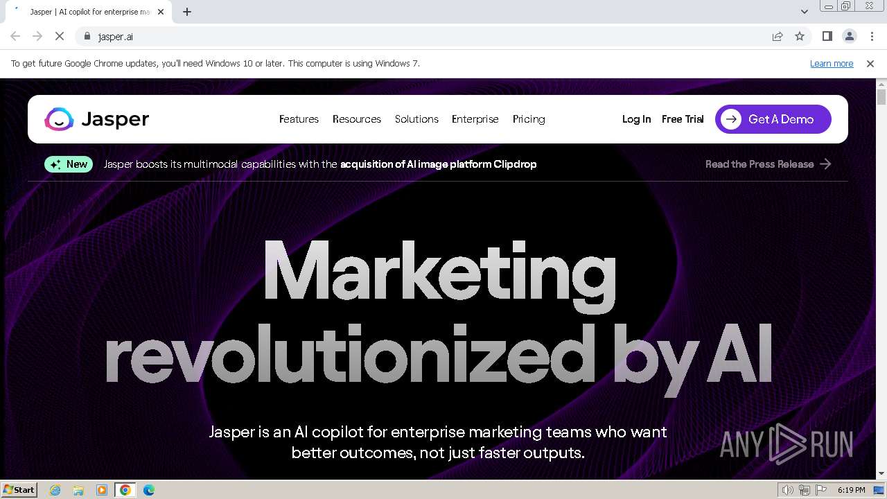
Task: Click the scrollbar down arrow
Action: (x=881, y=474)
